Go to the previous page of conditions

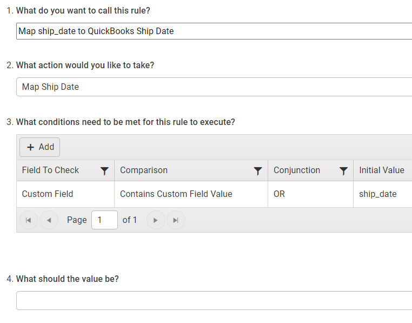[x=49, y=220]
